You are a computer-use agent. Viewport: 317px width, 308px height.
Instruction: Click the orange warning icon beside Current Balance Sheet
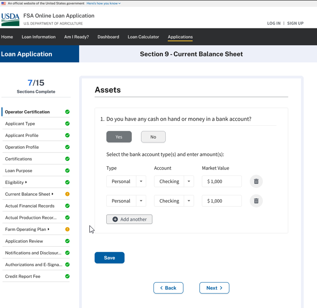click(x=67, y=194)
